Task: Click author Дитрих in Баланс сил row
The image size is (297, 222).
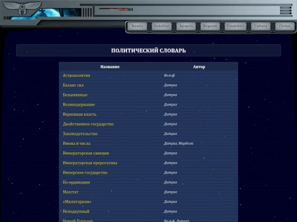Action: point(170,85)
